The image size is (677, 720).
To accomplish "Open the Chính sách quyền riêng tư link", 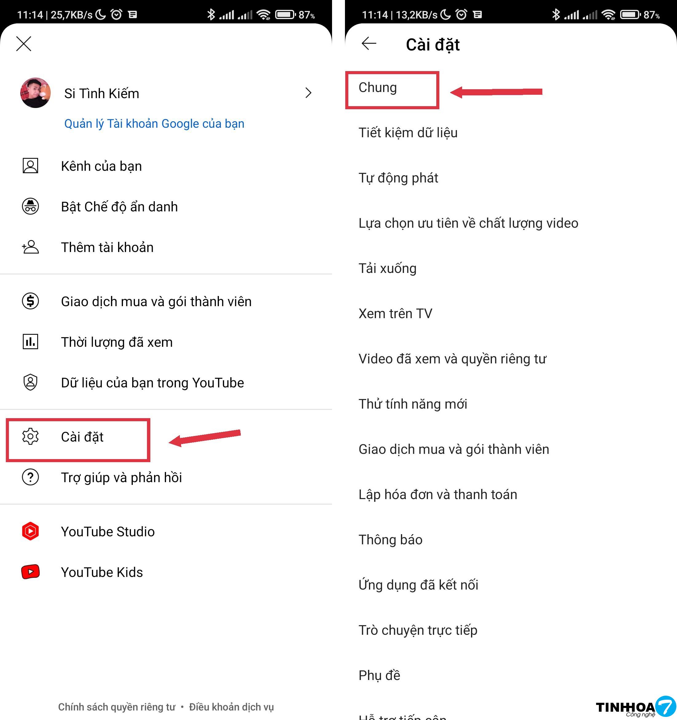I will (117, 707).
